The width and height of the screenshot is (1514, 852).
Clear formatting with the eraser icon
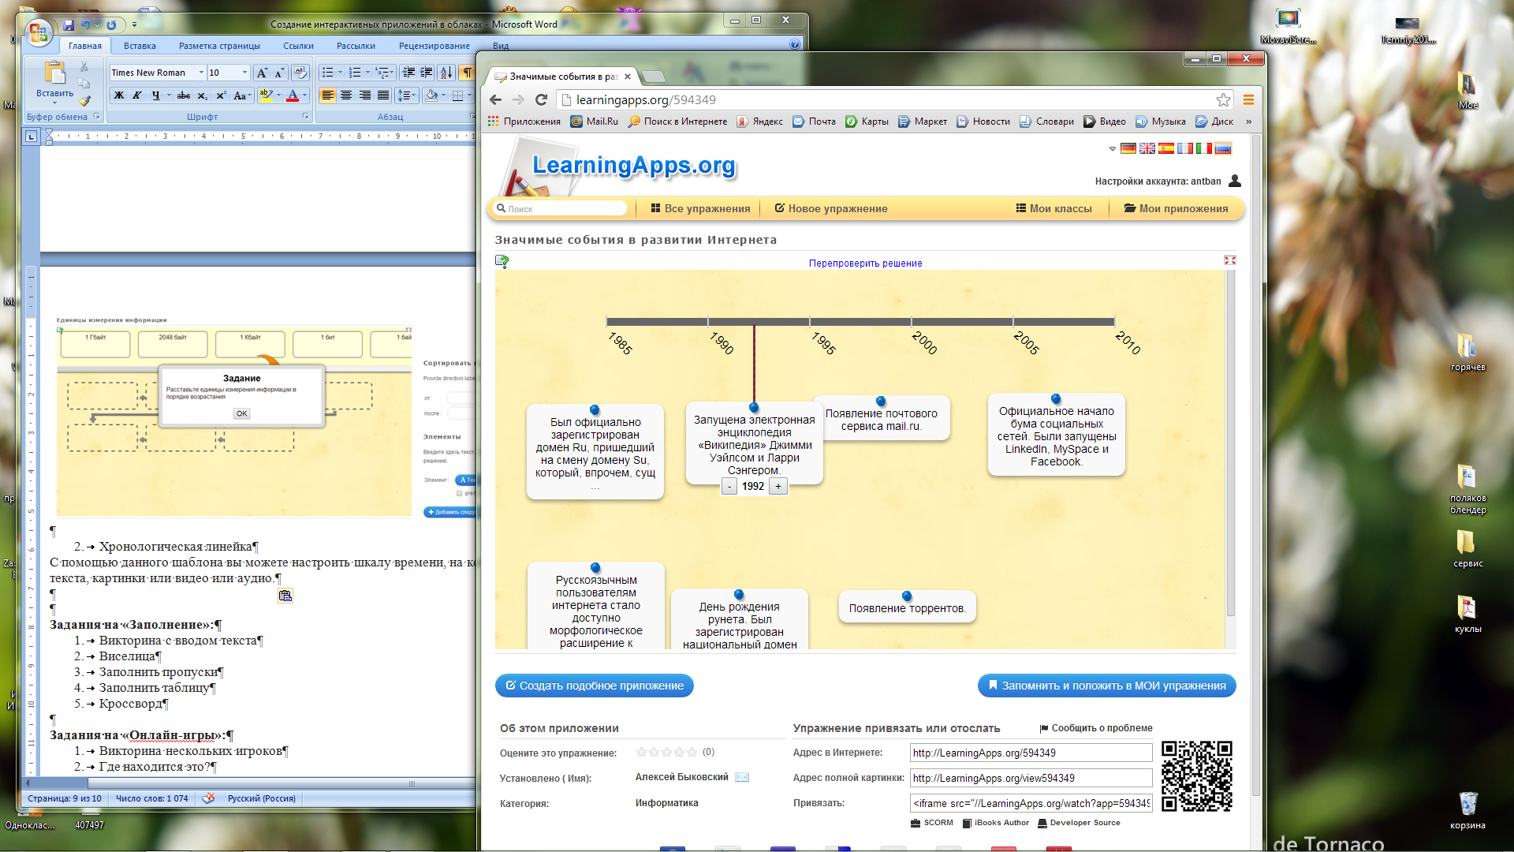point(300,73)
